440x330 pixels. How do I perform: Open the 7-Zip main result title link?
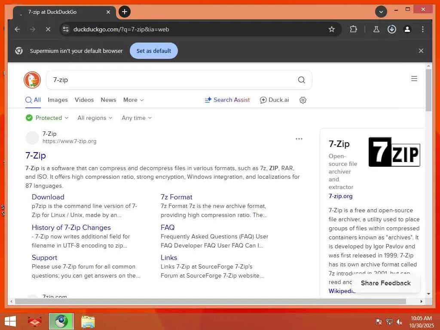[x=36, y=156]
